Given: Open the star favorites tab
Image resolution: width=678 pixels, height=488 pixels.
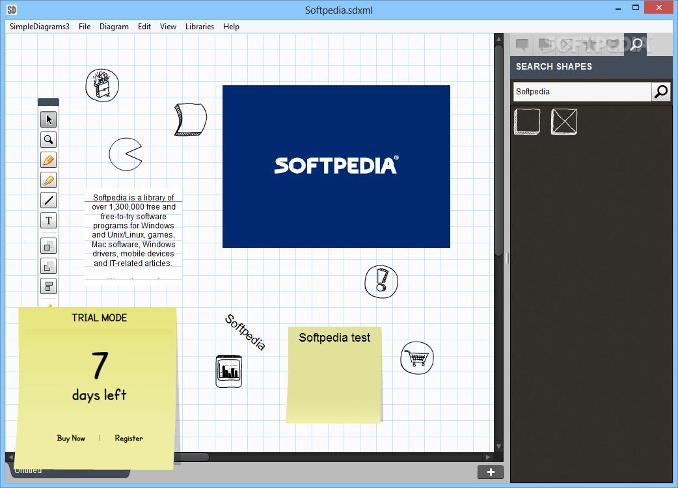Looking at the screenshot, I should (x=590, y=44).
